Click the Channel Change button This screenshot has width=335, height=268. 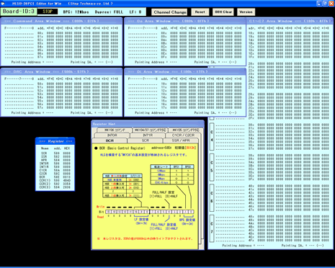pos(170,12)
